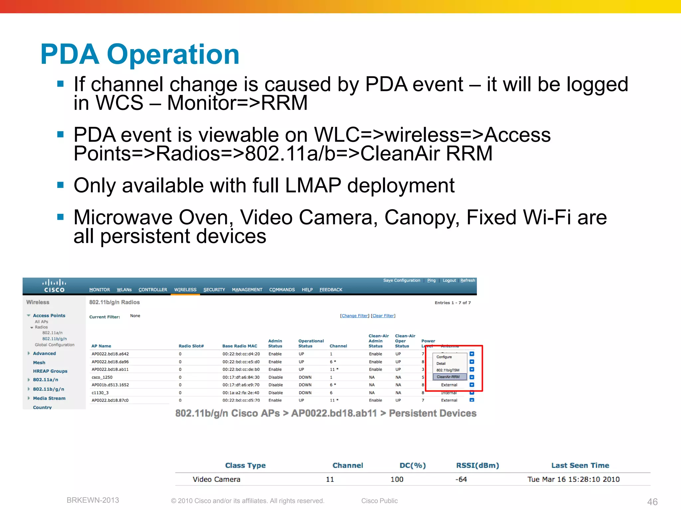Click Entries 1 - 7 of 7 text
Image resolution: width=681 pixels, height=510 pixels.
click(453, 302)
